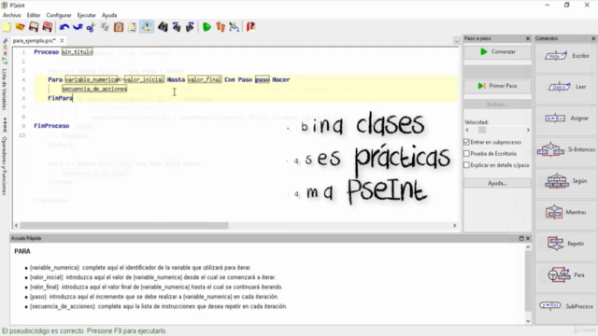Cut selection with scissors icon
Image resolution: width=598 pixels, height=336 pixels.
91,27
